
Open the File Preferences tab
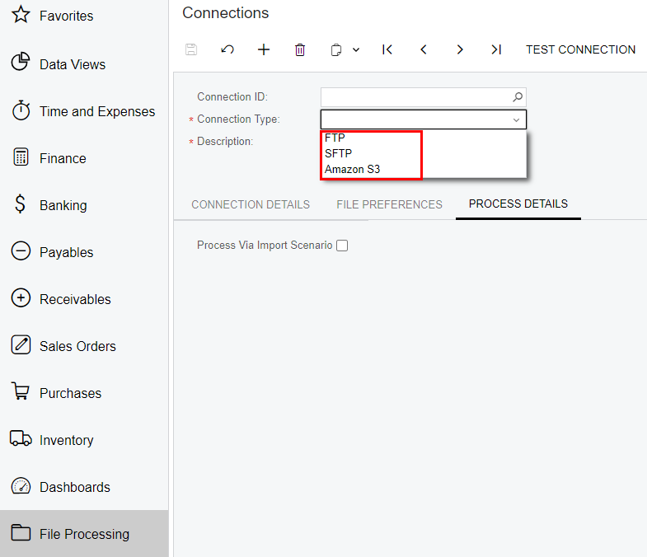click(x=389, y=204)
